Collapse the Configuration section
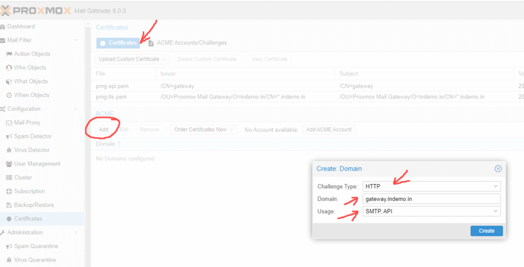This screenshot has width=524, height=267. 76,109
